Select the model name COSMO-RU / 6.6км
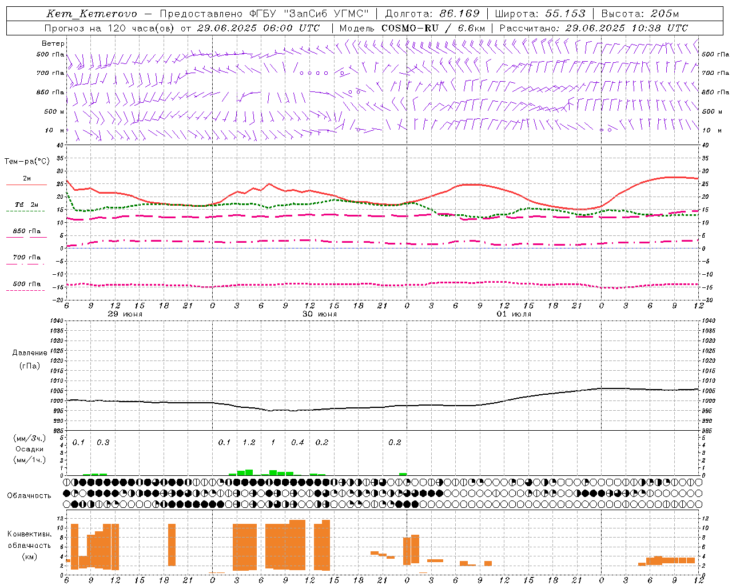The height and width of the screenshot is (585, 732). (x=433, y=28)
